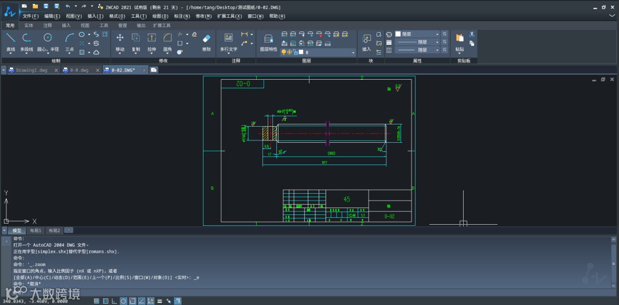This screenshot has height=305, width=619.
Task: Switch to the Drawing1.dwg document tab
Action: pyautogui.click(x=32, y=70)
